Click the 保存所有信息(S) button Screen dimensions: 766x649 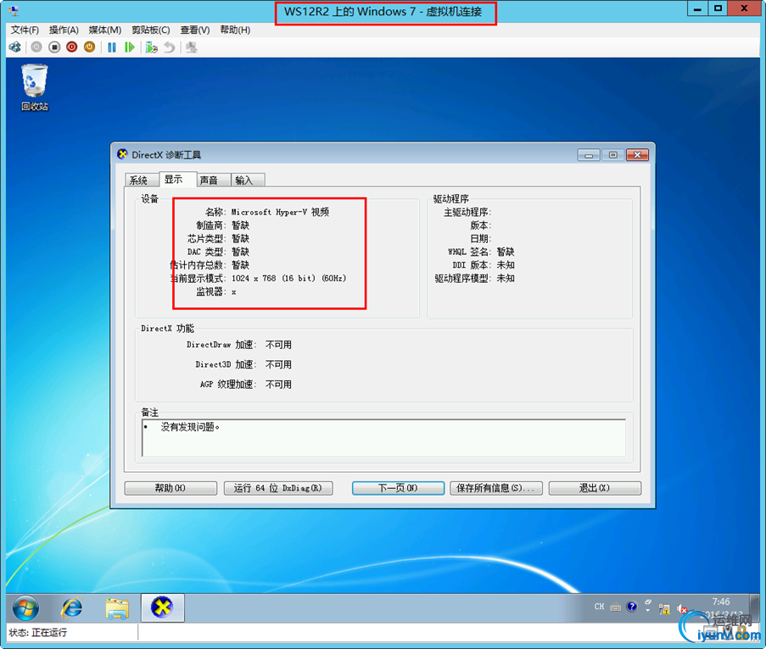496,488
